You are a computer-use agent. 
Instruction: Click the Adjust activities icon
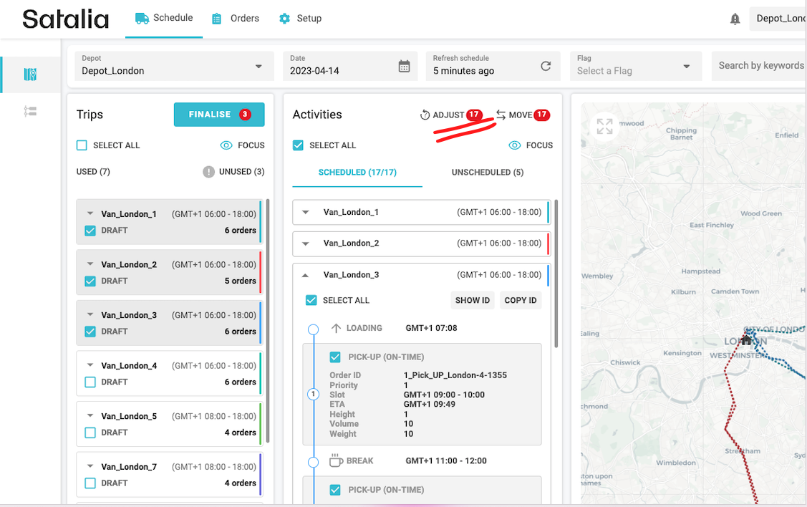point(425,115)
